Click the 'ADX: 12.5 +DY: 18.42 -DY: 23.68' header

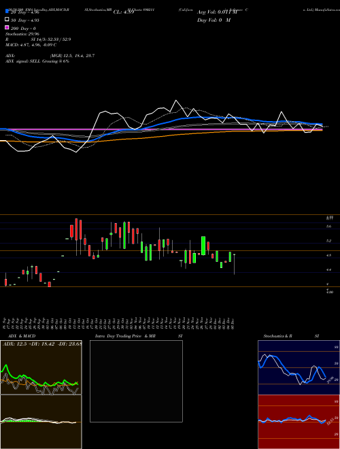(x=42, y=344)
